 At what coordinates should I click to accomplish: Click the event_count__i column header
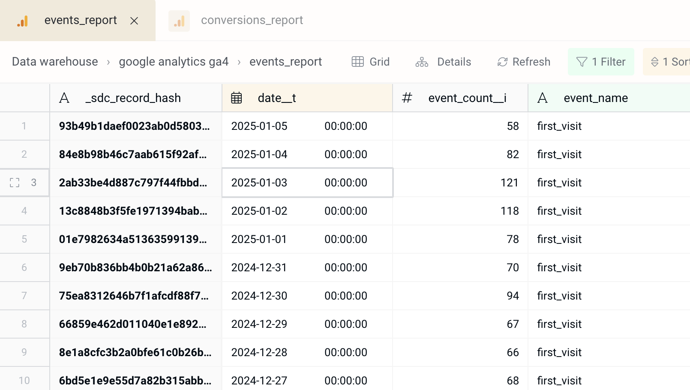point(460,98)
